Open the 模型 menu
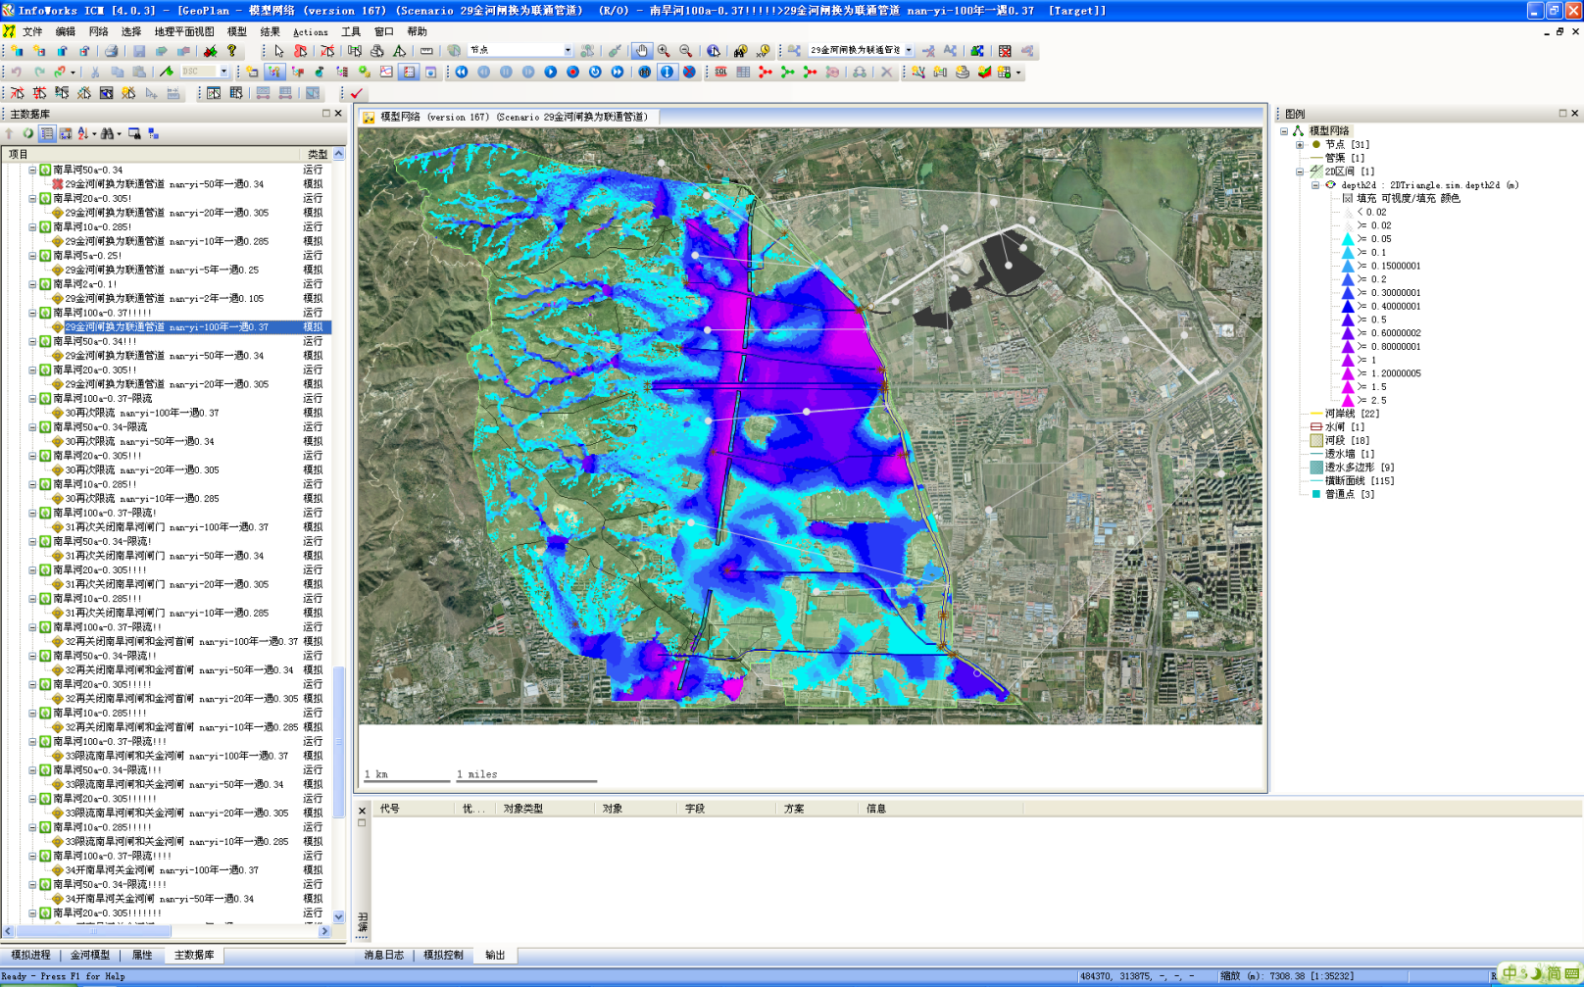Viewport: 1584px width, 987px height. pyautogui.click(x=237, y=31)
